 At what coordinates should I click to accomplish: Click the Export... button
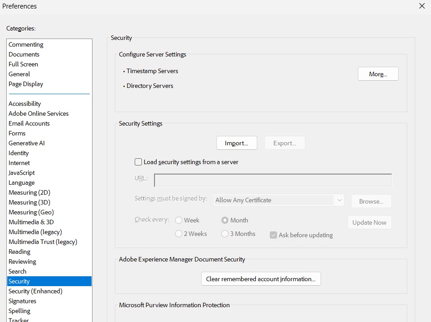[x=285, y=143]
